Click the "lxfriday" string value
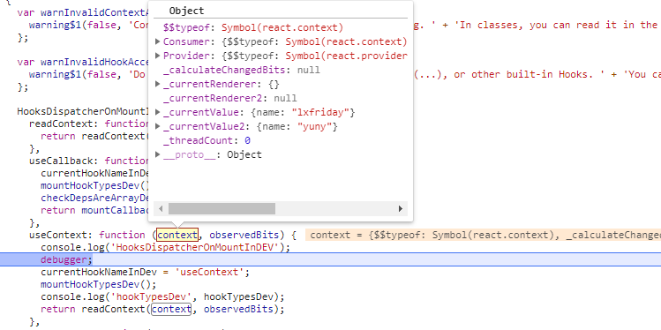Viewport: 661px width, 330px height. [x=320, y=113]
